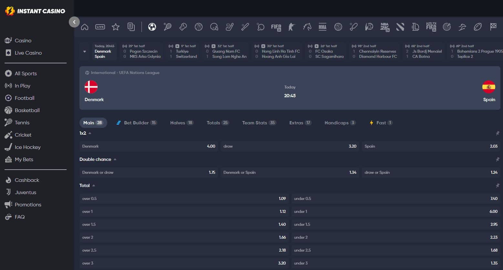Switch to the Halves tab

[x=182, y=123]
